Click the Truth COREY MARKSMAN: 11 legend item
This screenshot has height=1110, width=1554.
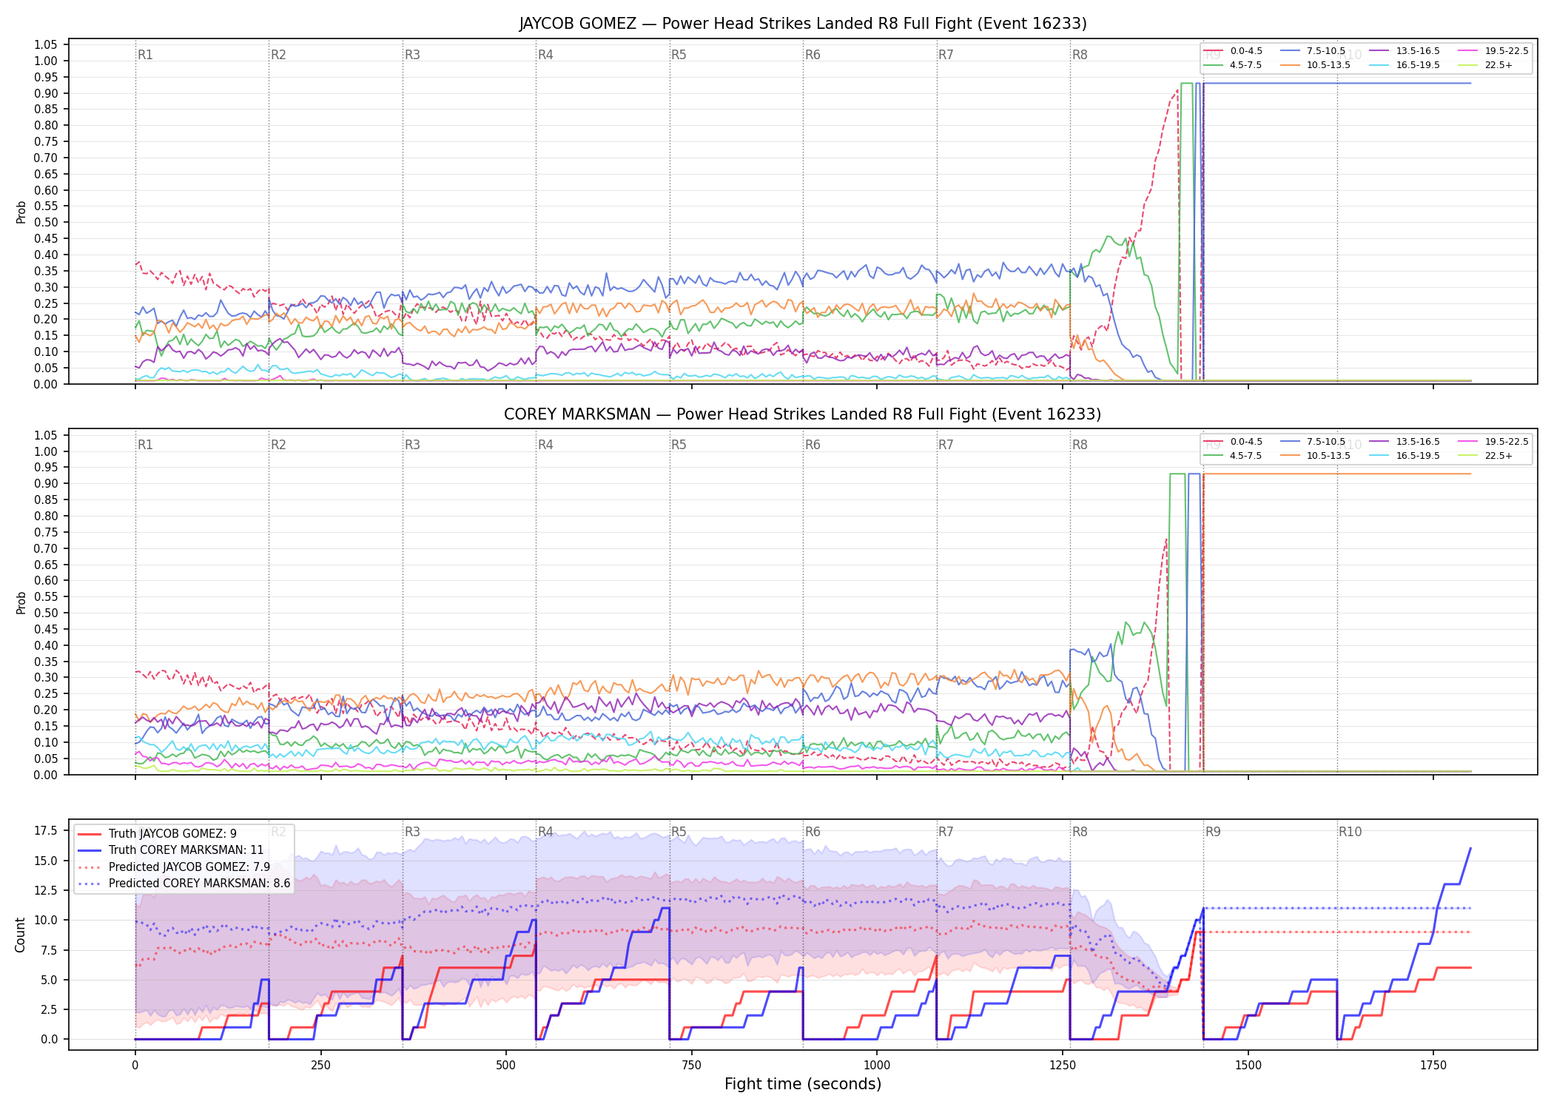click(x=170, y=850)
